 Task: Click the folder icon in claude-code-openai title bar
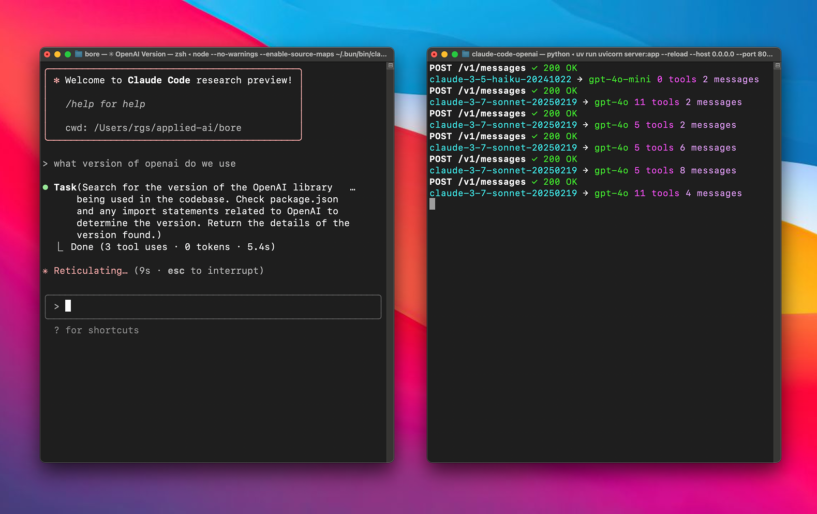pyautogui.click(x=466, y=54)
